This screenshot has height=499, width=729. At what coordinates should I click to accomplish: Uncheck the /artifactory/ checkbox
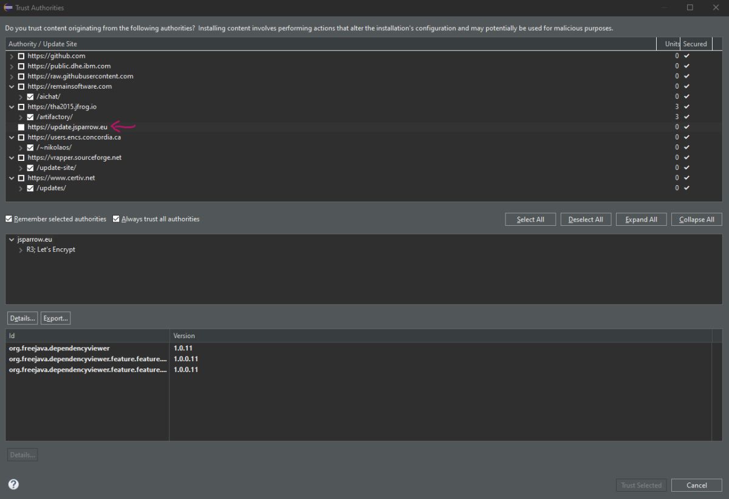point(30,117)
